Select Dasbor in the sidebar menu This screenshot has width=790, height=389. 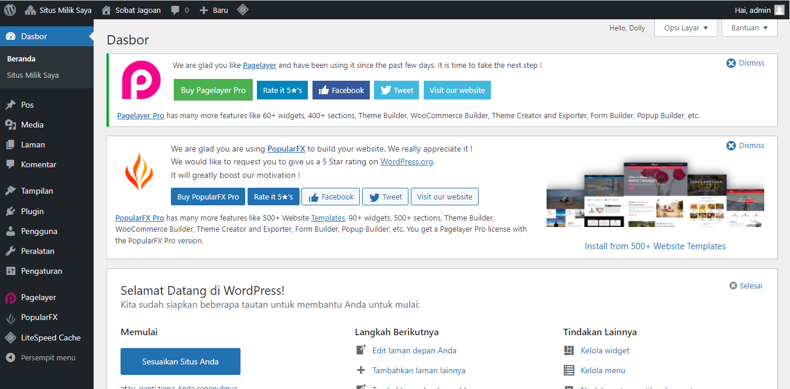click(x=47, y=36)
